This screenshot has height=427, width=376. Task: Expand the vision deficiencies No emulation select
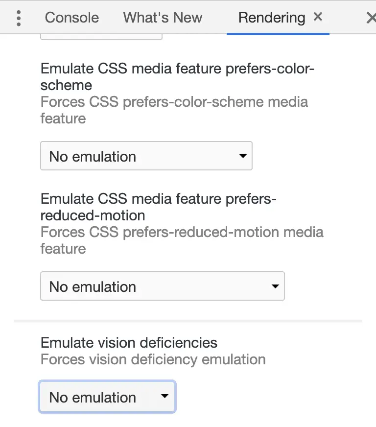point(107,397)
